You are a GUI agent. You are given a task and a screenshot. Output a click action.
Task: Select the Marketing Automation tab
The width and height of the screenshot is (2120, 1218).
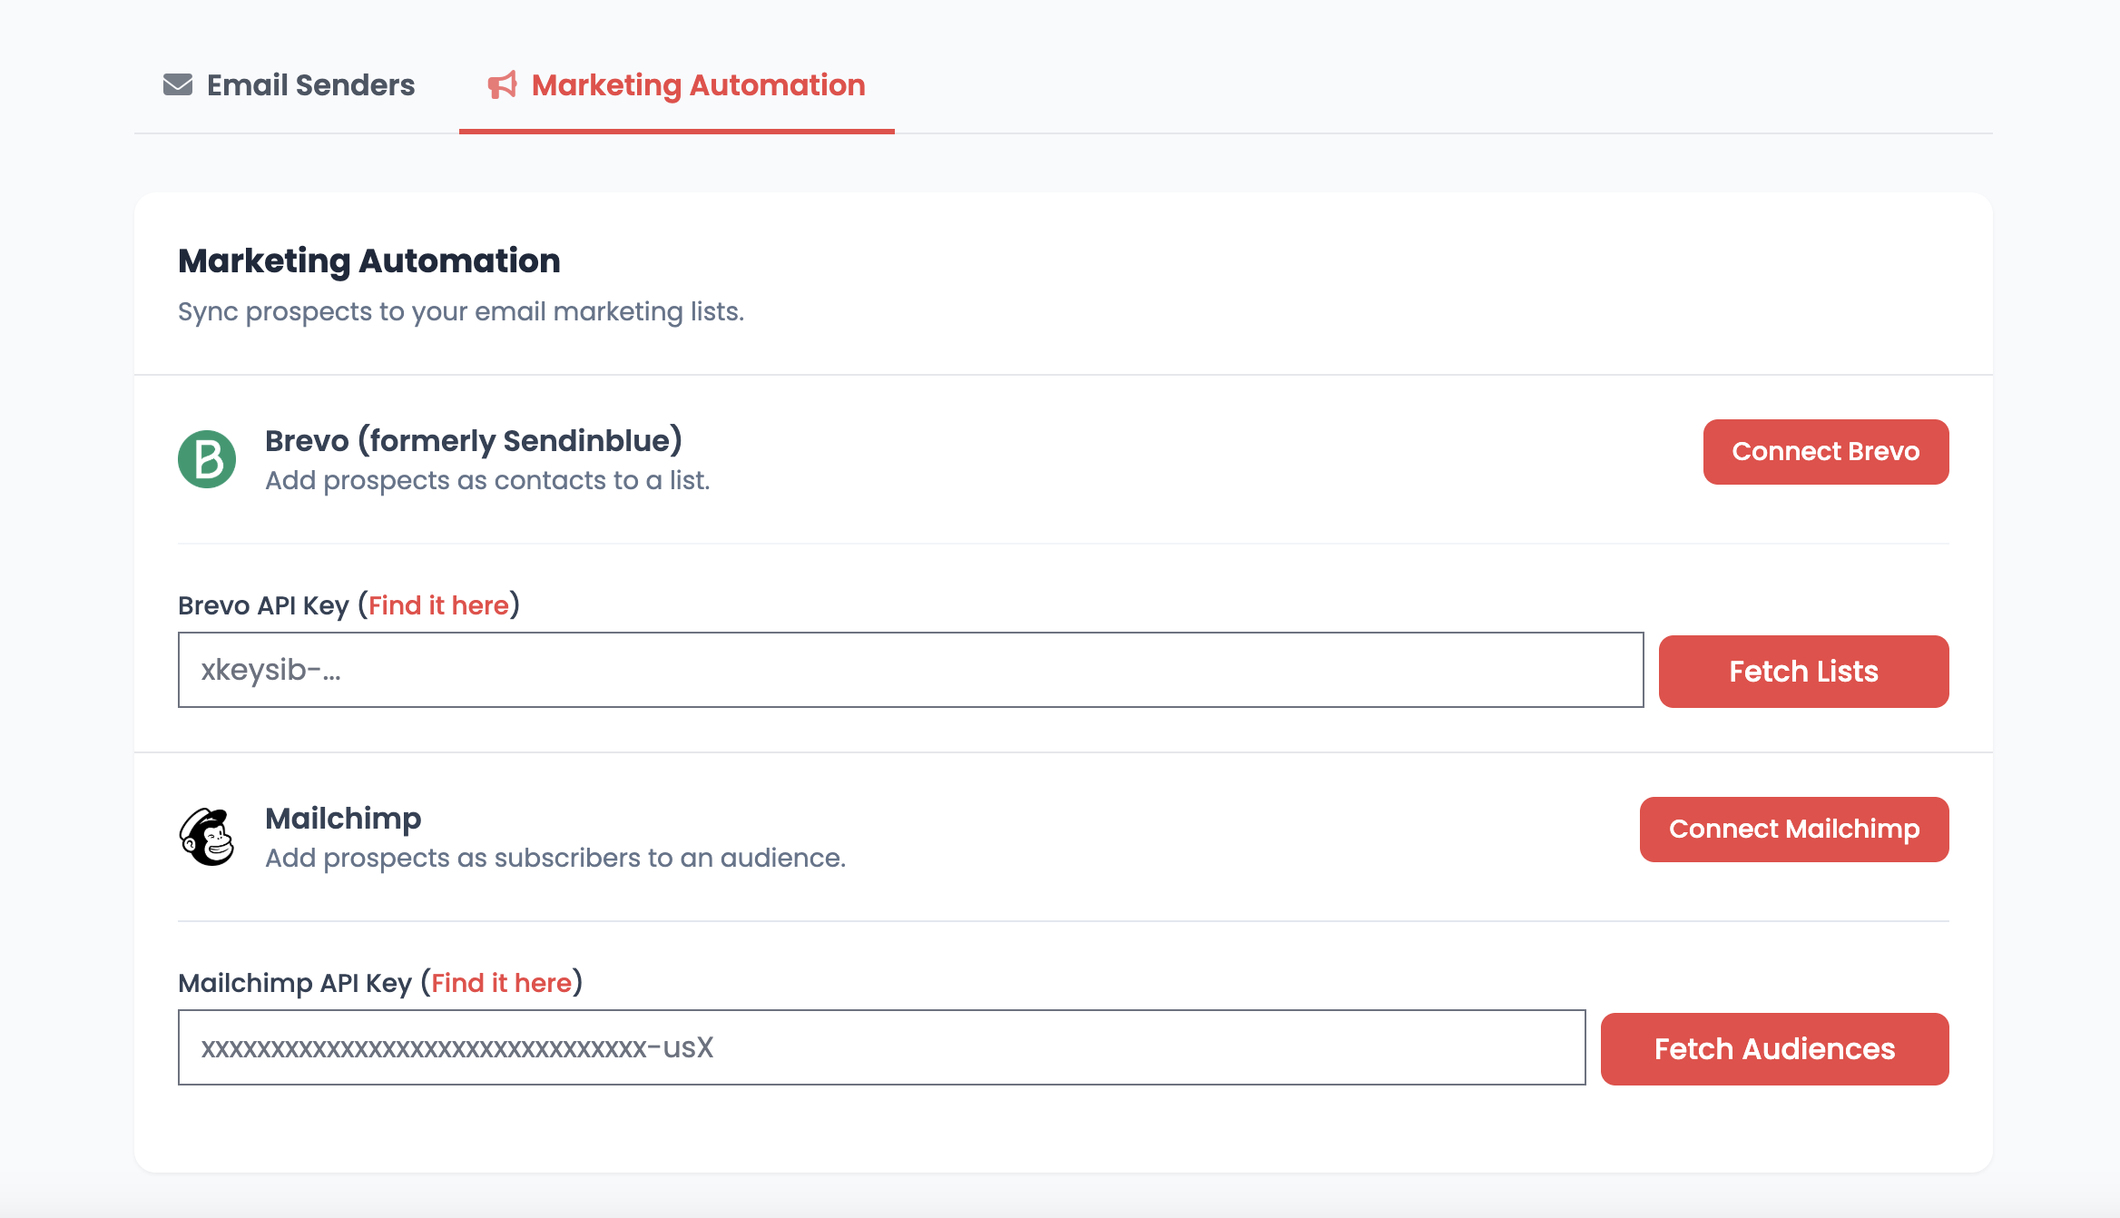pos(697,85)
